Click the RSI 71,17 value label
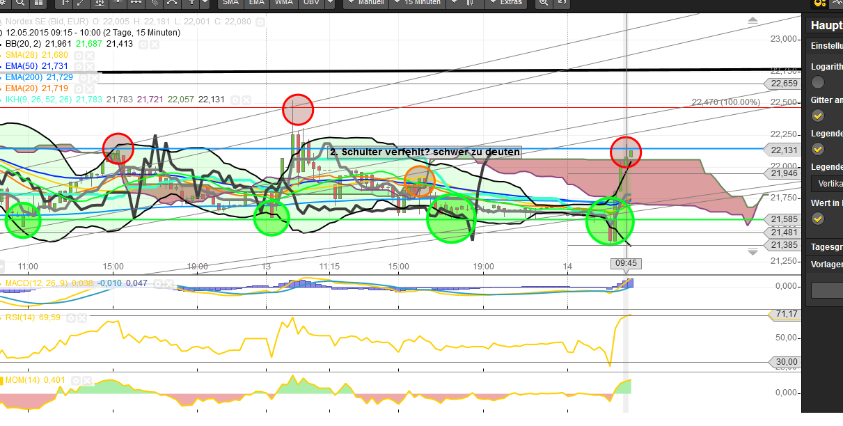The width and height of the screenshot is (843, 426). tap(785, 315)
